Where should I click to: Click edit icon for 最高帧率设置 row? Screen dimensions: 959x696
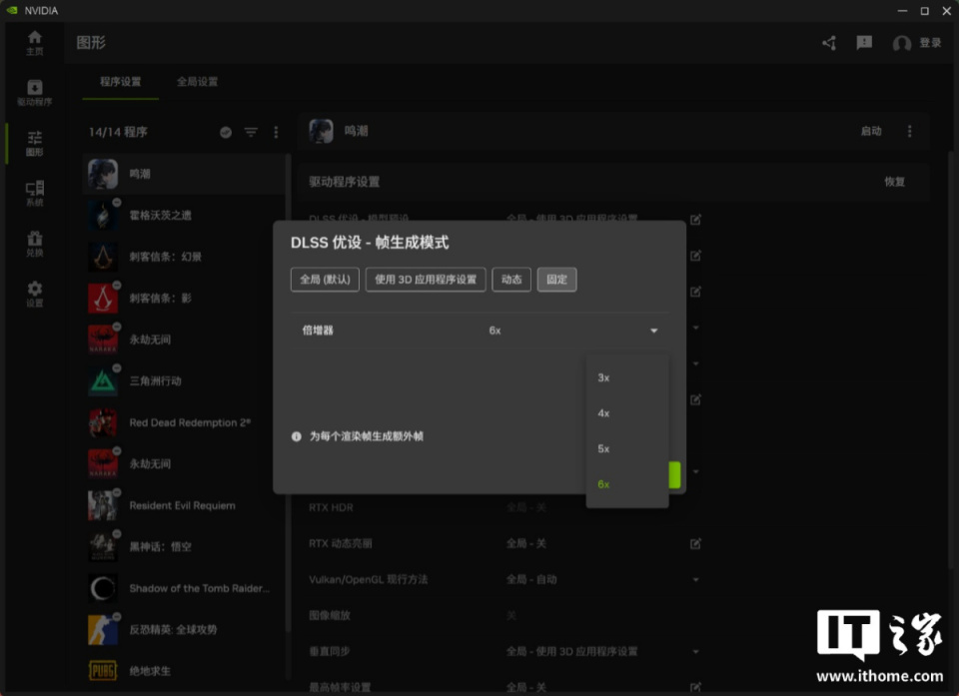pyautogui.click(x=695, y=687)
